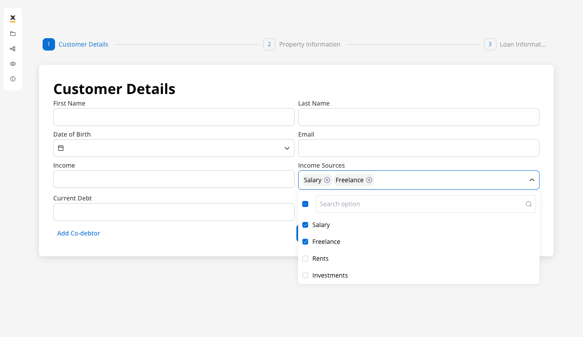Remove the Freelance tag via its X icon
This screenshot has height=337, width=583.
click(369, 180)
